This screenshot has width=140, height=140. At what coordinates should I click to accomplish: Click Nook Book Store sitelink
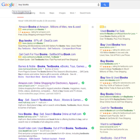pyautogui.click(x=33, y=77)
